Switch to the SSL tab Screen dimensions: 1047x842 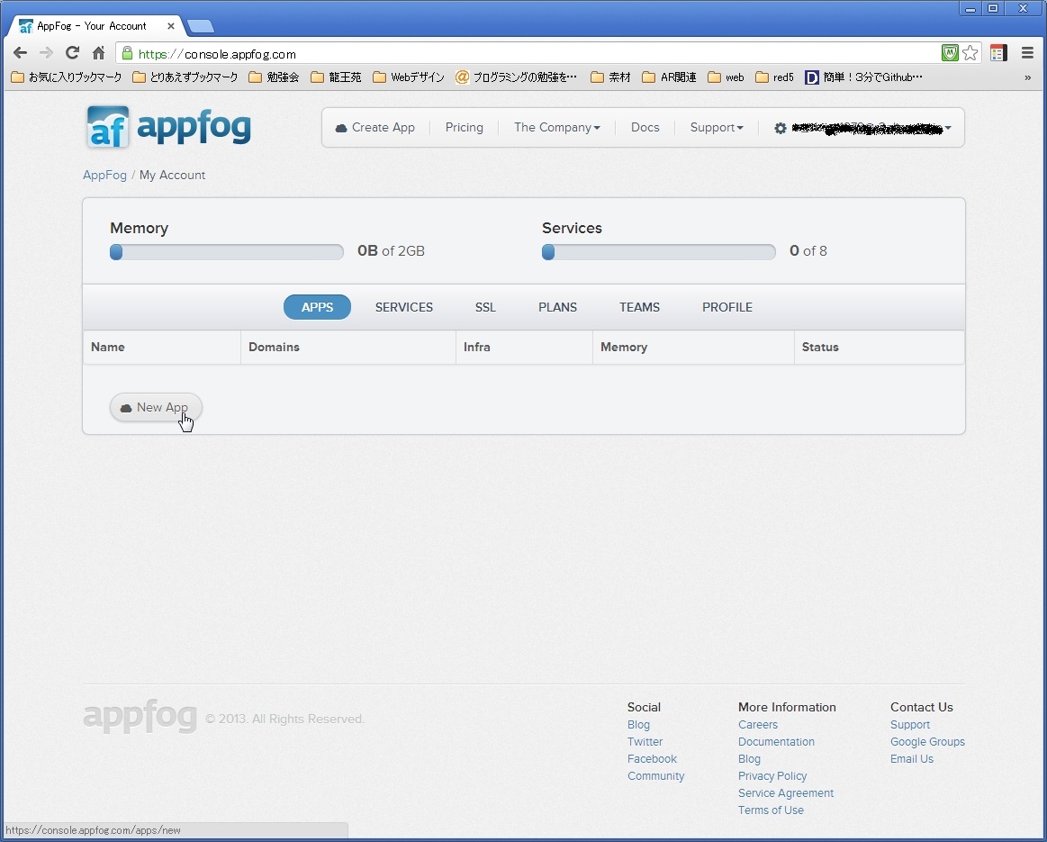(485, 307)
